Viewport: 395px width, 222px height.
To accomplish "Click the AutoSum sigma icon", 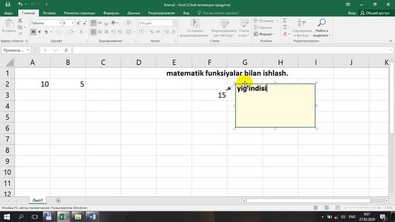I will click(x=285, y=21).
